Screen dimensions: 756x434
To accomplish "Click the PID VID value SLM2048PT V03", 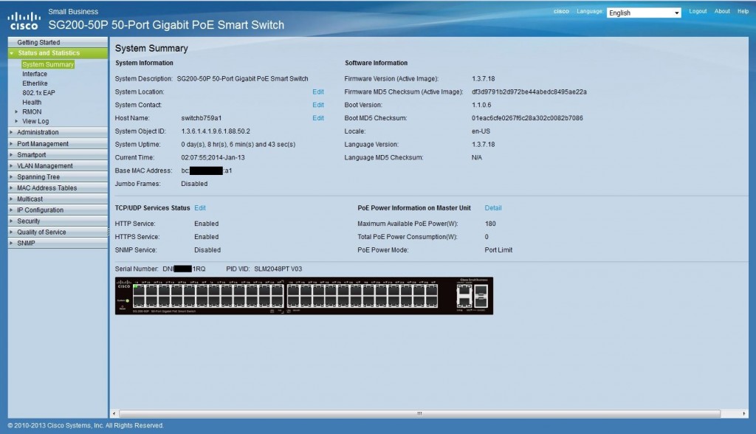I will (278, 269).
